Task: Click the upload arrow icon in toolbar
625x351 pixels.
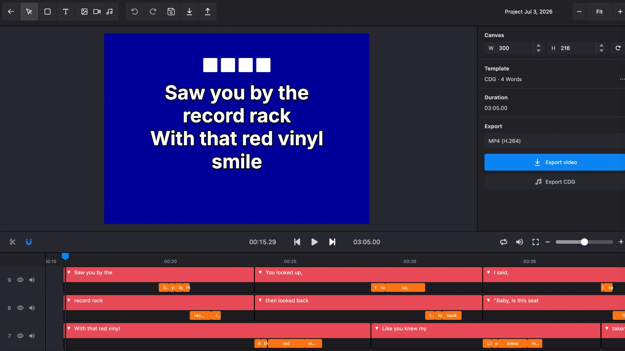Action: [x=208, y=12]
